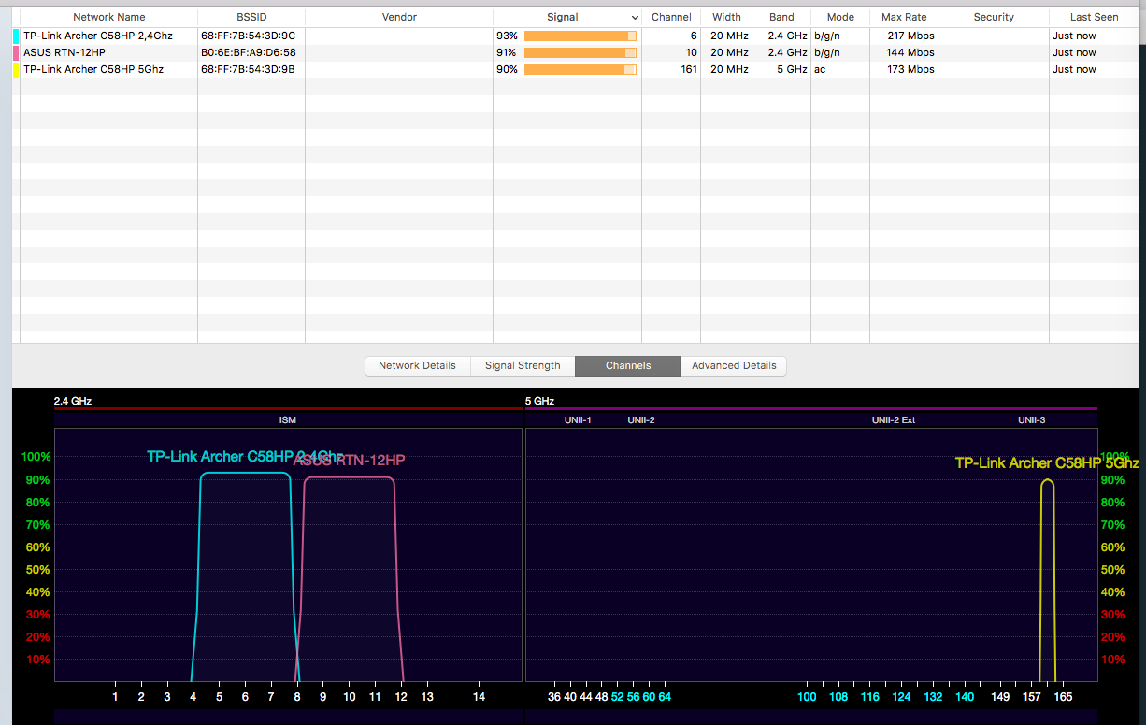Open the Advanced Details tab
This screenshot has width=1146, height=725.
(734, 365)
